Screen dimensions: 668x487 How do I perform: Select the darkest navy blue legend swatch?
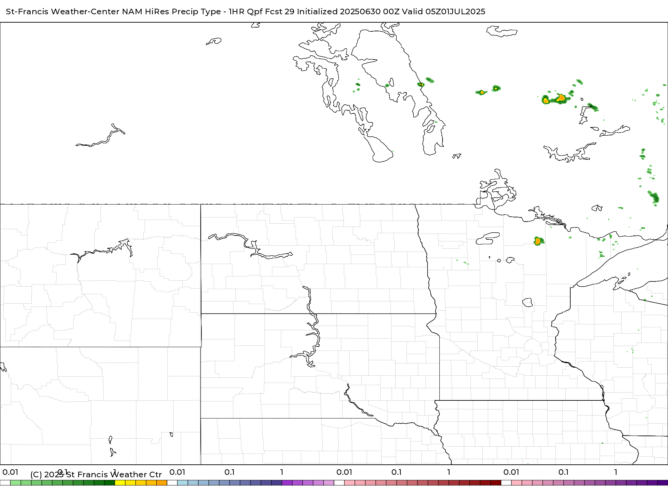pos(277,483)
